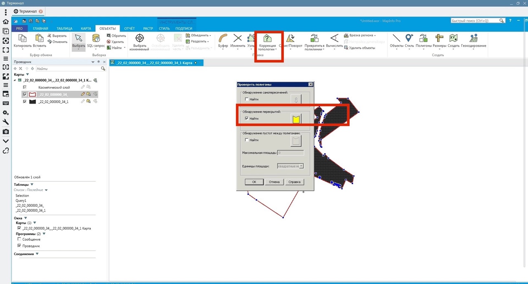The width and height of the screenshot is (528, 284).
Task: Enable Найти under Обнаружение самопересечений
Action: pos(247,99)
